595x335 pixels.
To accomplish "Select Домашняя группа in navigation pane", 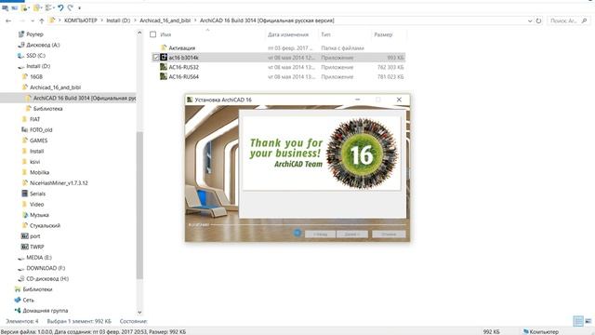I will pos(46,311).
